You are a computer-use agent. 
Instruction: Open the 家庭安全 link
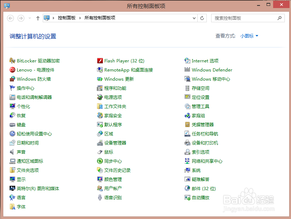[113, 116]
